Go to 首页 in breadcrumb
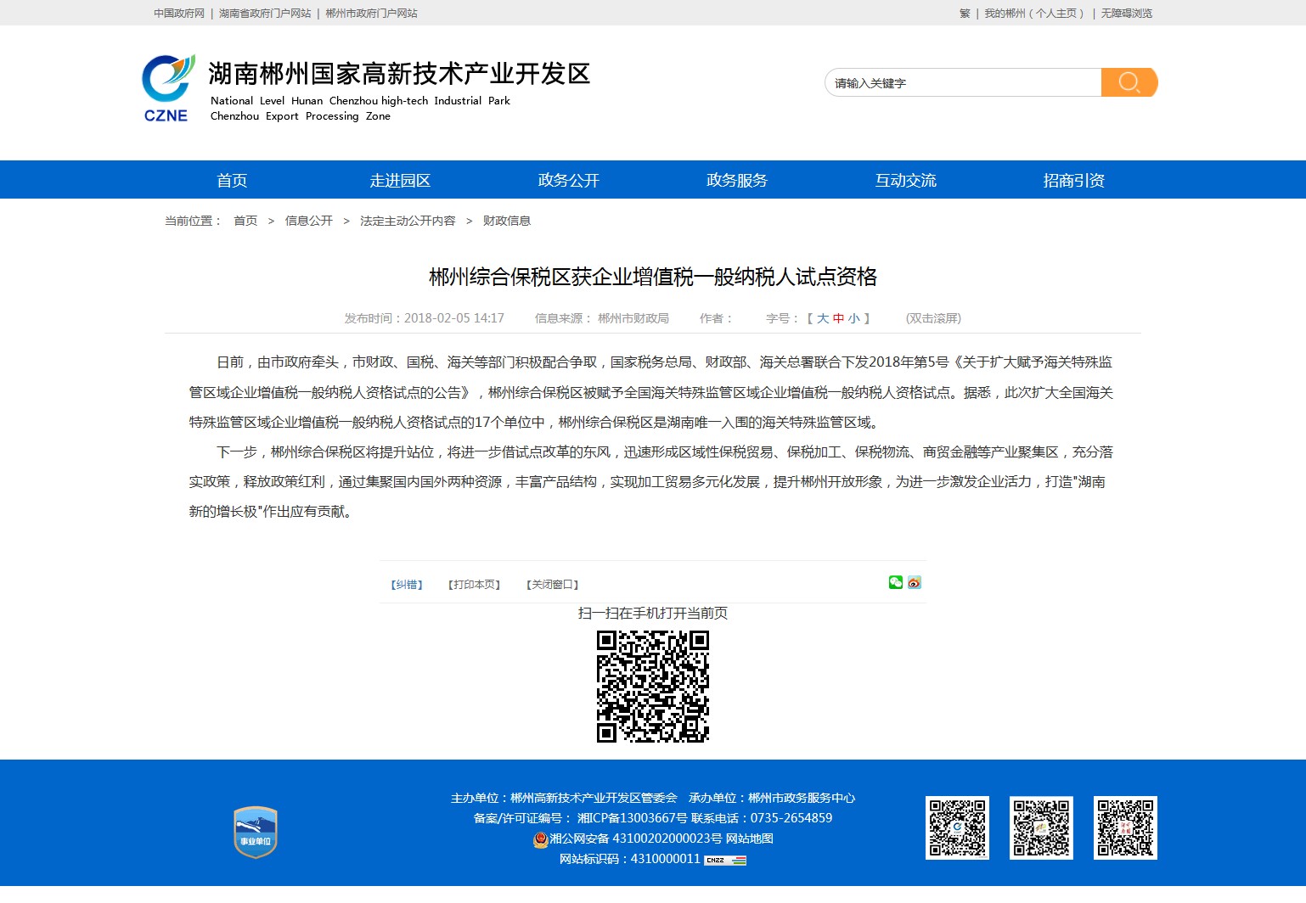The width and height of the screenshot is (1306, 903). pos(245,221)
